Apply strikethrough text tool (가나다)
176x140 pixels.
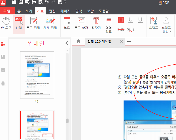tap(121, 30)
